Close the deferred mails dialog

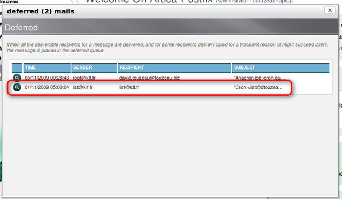tap(330, 10)
